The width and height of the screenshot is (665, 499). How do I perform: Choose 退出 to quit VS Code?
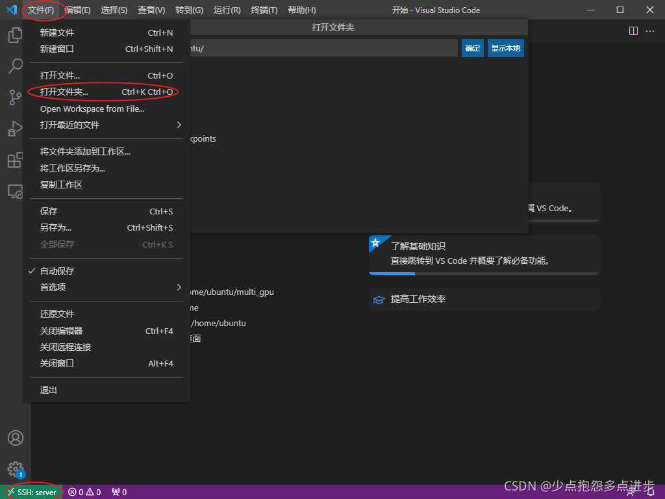(x=106, y=390)
